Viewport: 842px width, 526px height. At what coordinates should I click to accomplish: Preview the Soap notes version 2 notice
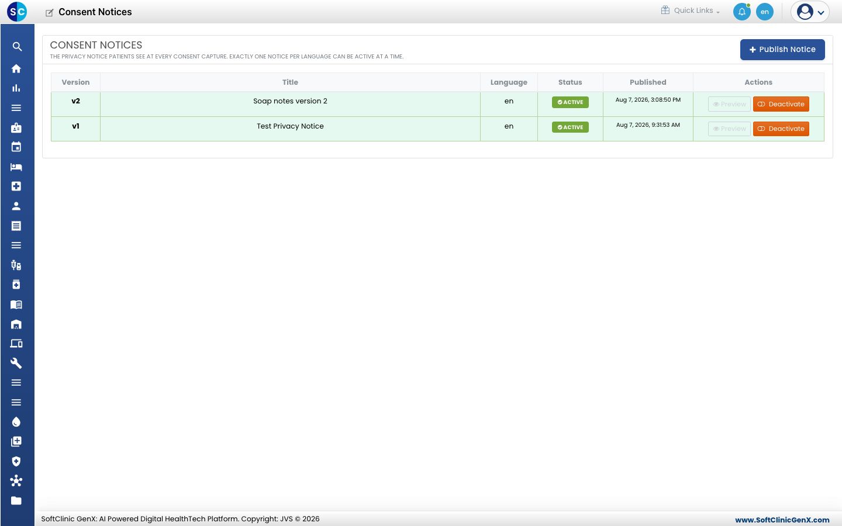[729, 104]
